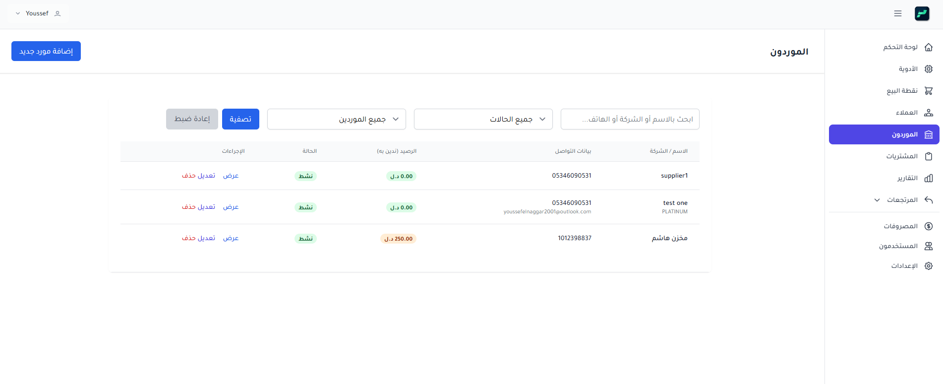Image resolution: width=943 pixels, height=384 pixels.
Task: Click the return arrow icon for المرتجعات
Action: 929,200
